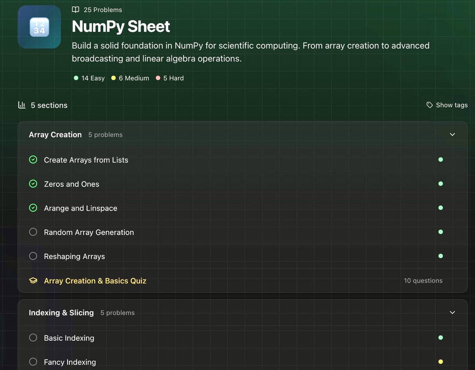Click the 5 Hard difficulty label

(174, 78)
